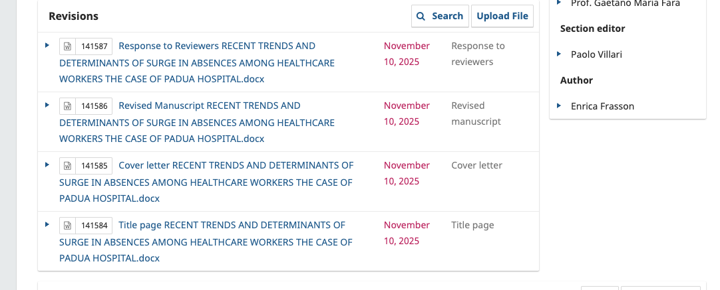Expand details for Revised Manuscript file

pyautogui.click(x=47, y=105)
